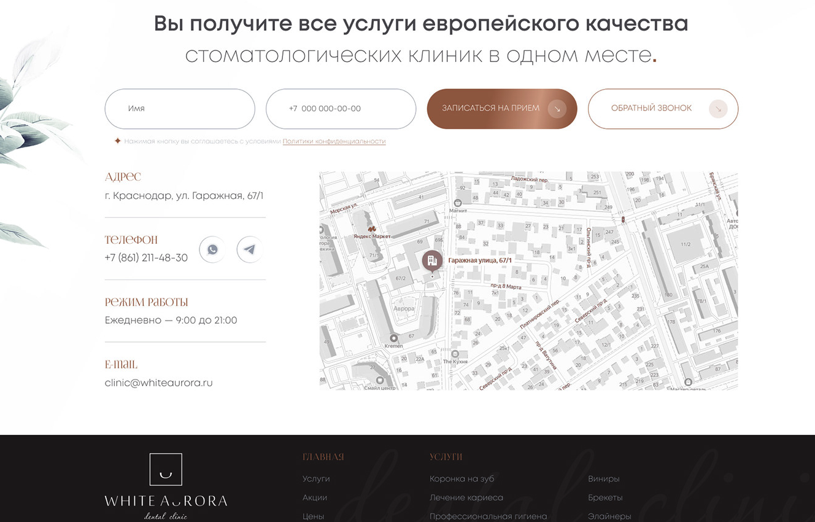Click Яндекс Маркет marker on map
This screenshot has height=522, width=815.
pyautogui.click(x=373, y=229)
